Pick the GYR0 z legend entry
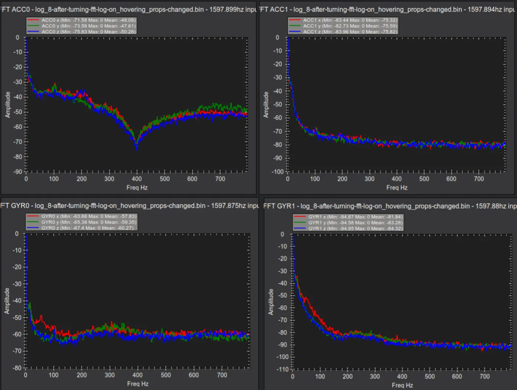517x390 pixels. pos(82,228)
